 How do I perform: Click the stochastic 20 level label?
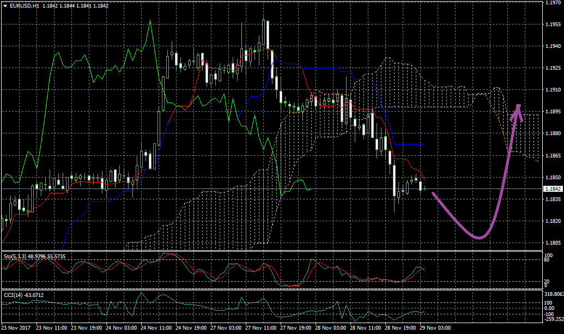548,281
